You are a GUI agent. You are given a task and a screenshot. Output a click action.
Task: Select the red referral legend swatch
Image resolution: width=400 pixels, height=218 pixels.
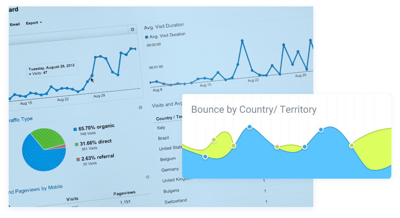click(x=78, y=159)
